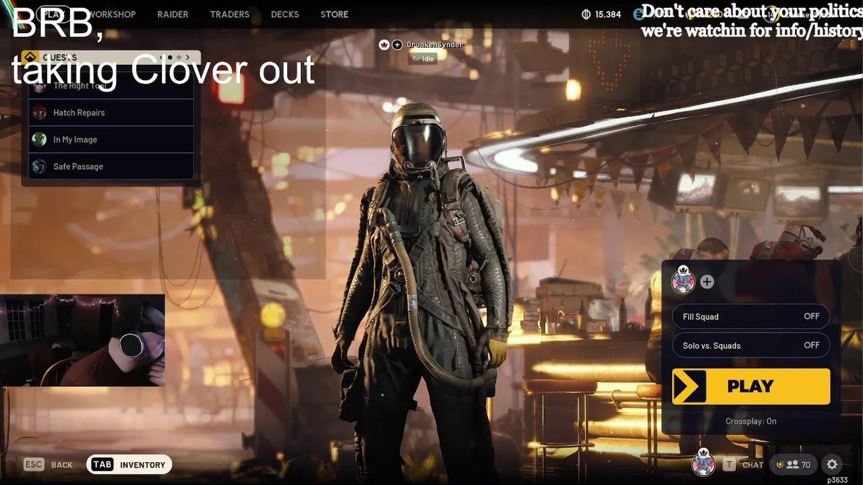Open INVENTORY with TAB button
Image resolution: width=863 pixels, height=485 pixels.
tap(129, 465)
